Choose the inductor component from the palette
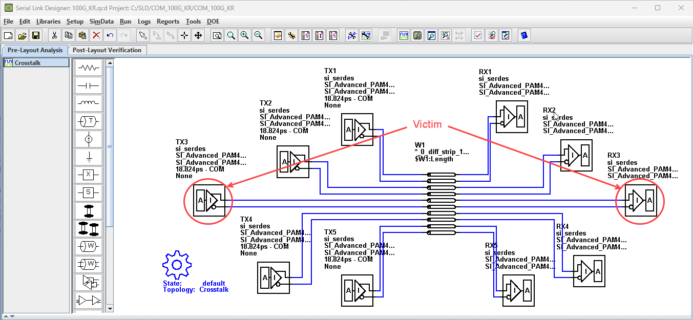Screen dimensions: 693x320 [89, 103]
